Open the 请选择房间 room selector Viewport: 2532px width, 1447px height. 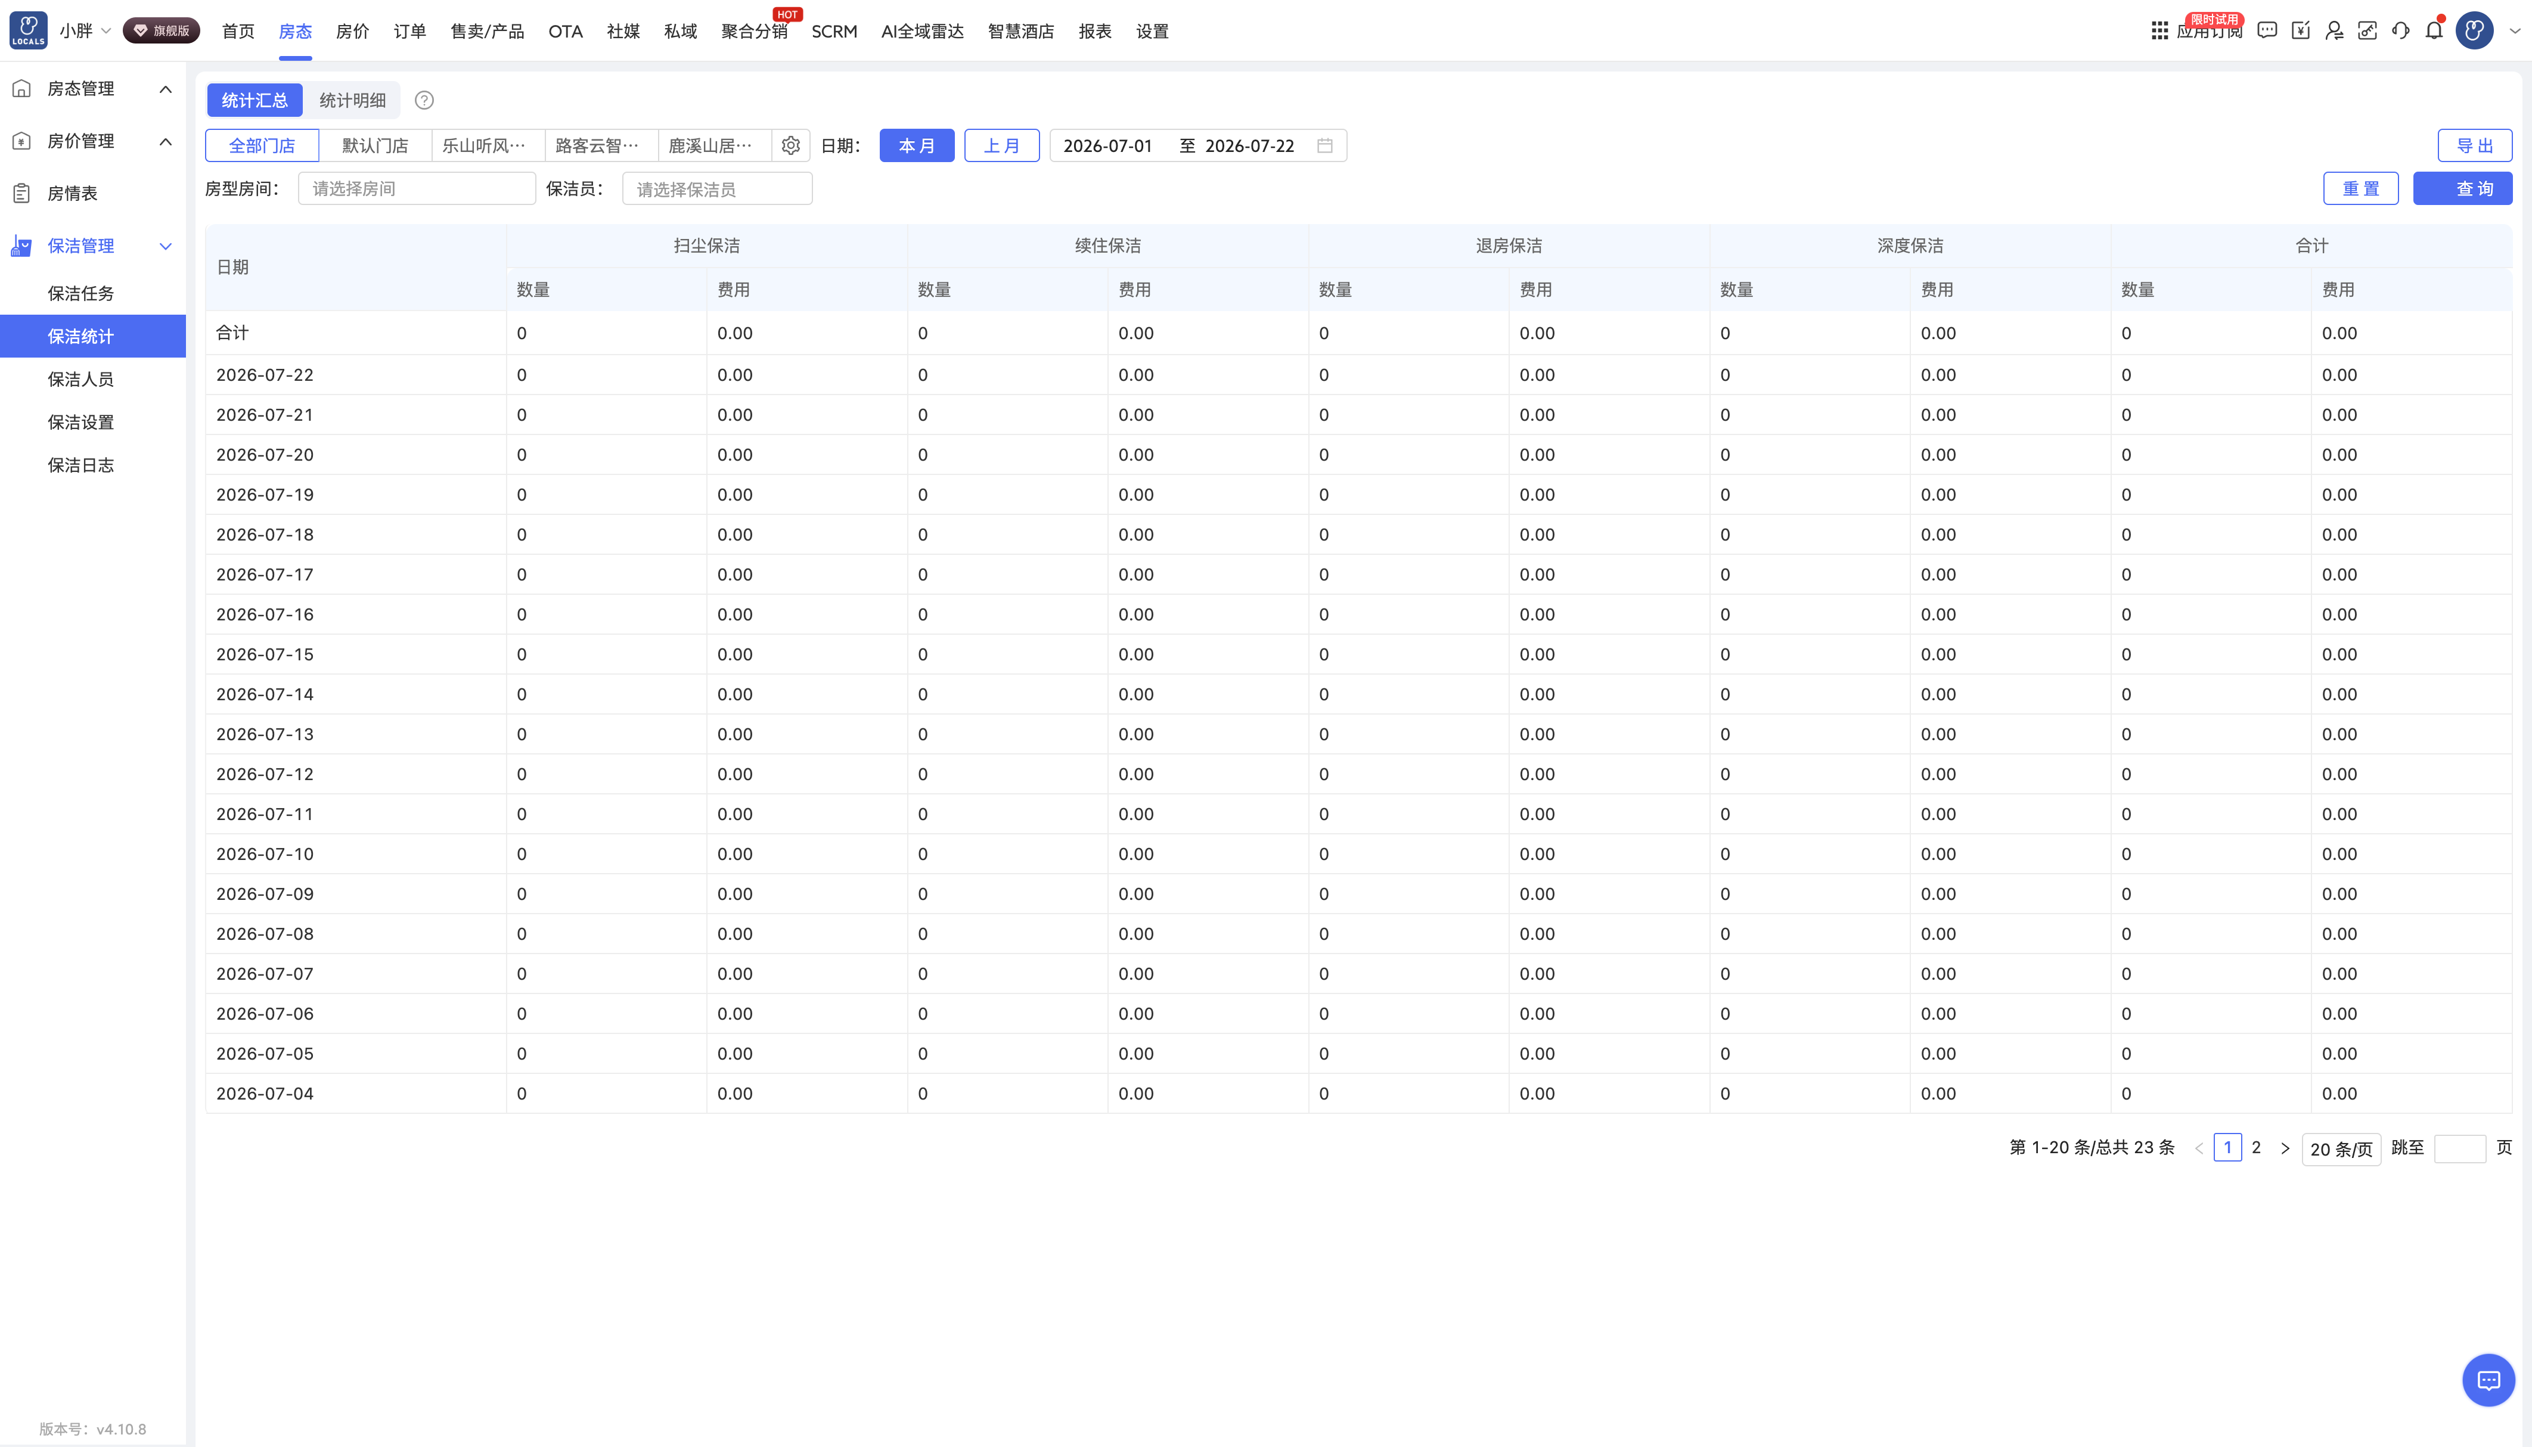click(x=417, y=189)
